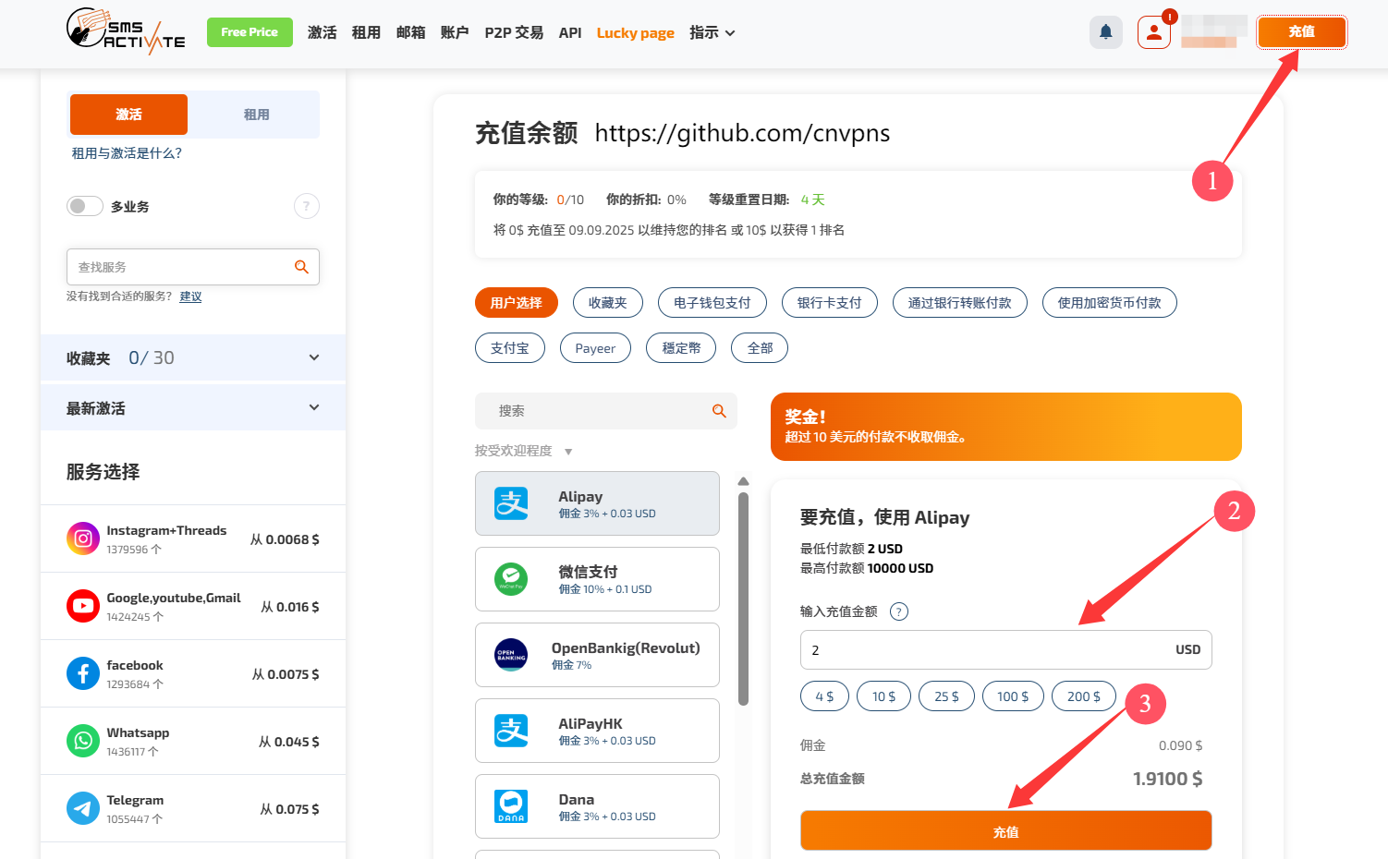Select the 全部 filter chip
Viewport: 1388px width, 859px height.
point(760,347)
